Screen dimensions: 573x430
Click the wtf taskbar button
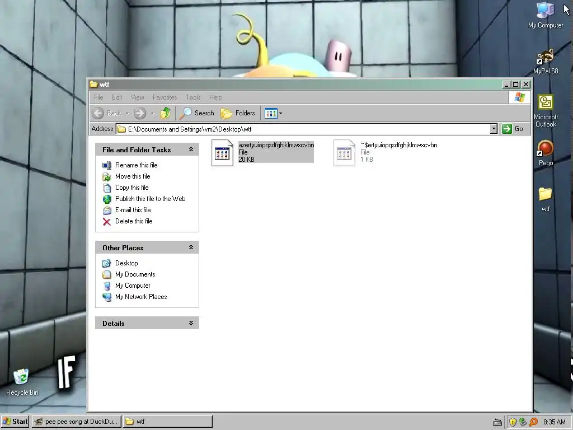click(x=168, y=422)
